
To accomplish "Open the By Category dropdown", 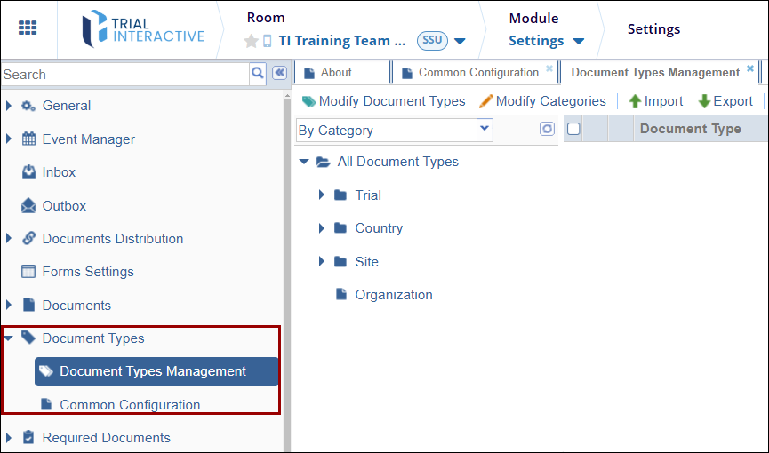I will point(485,130).
